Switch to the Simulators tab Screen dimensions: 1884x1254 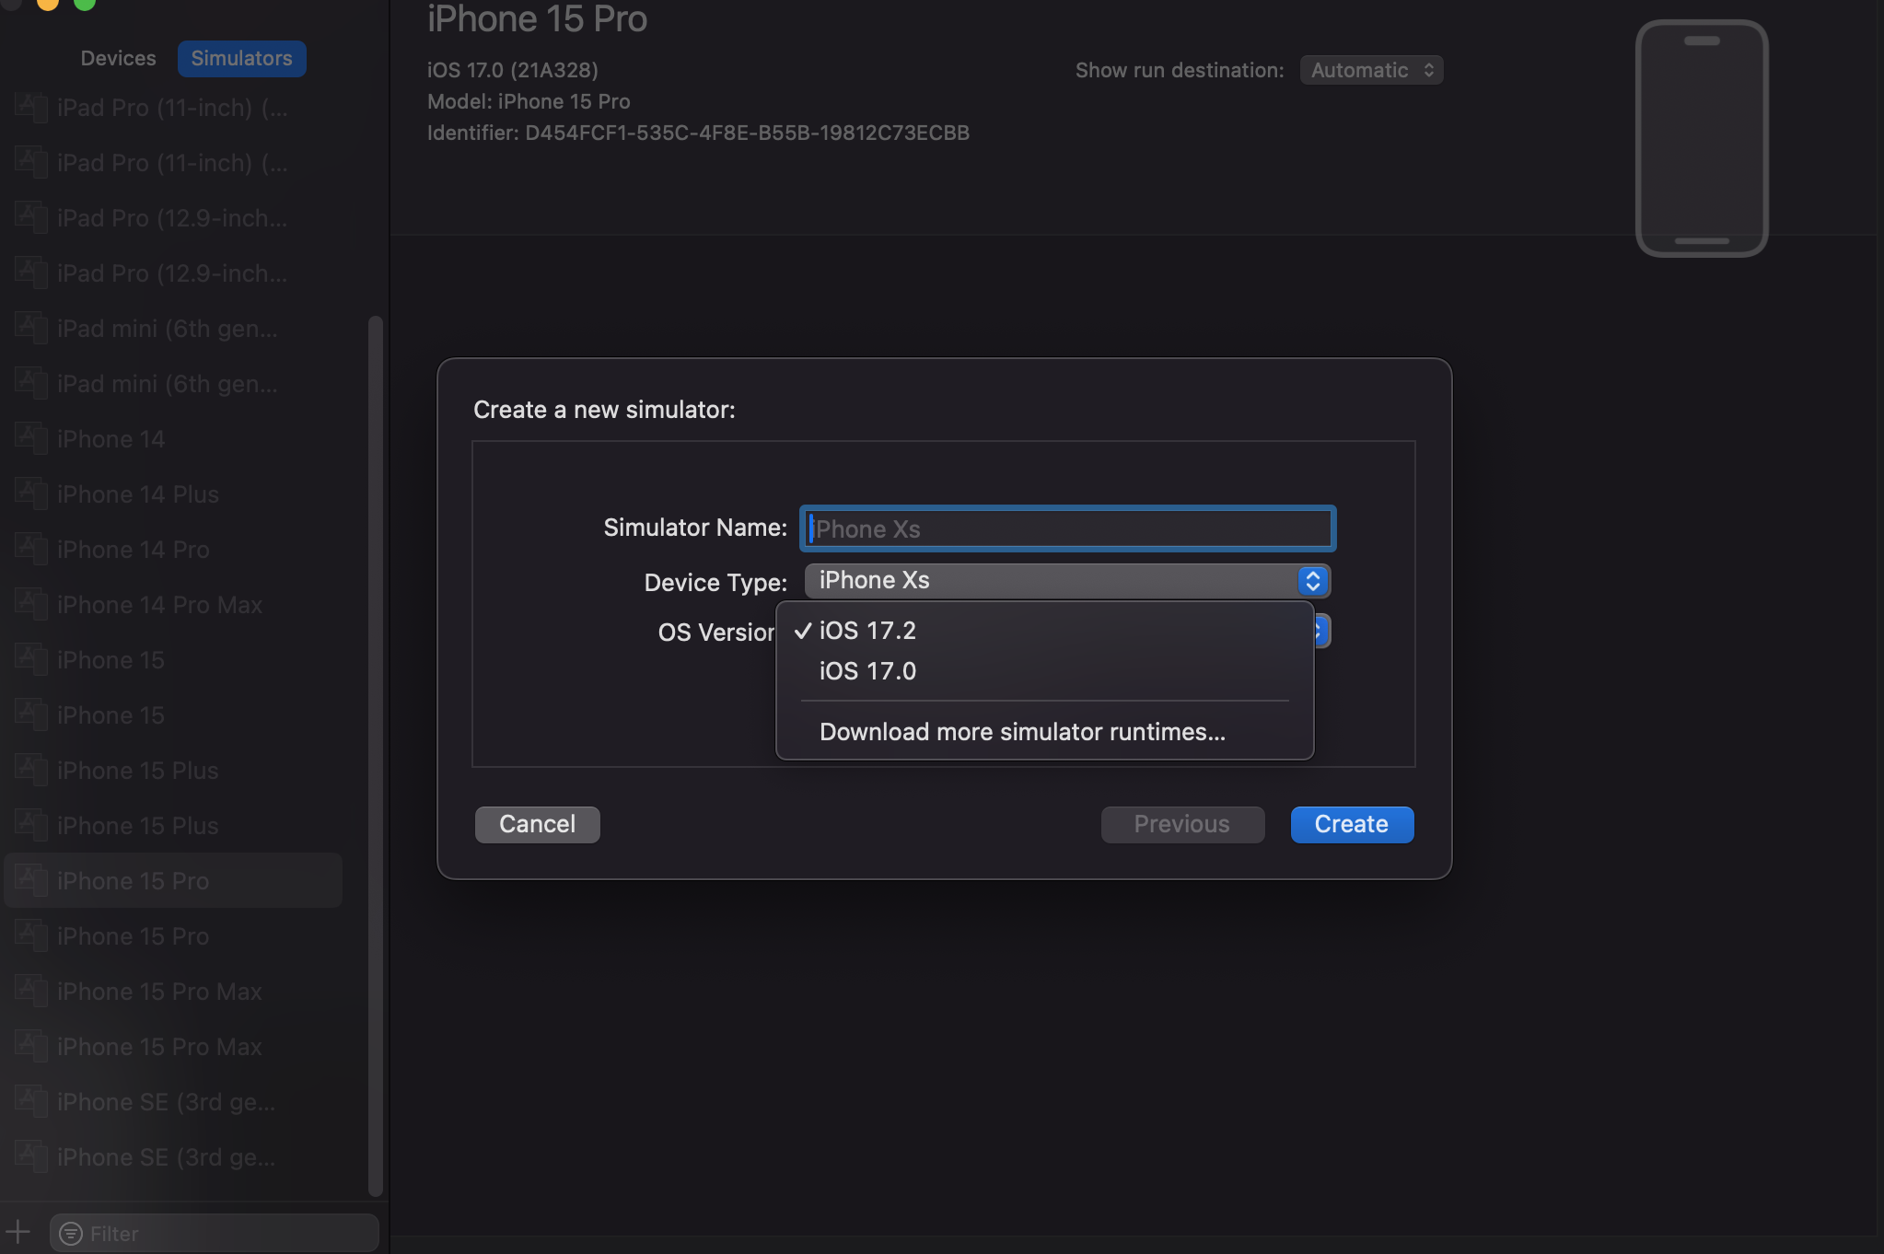pos(241,58)
